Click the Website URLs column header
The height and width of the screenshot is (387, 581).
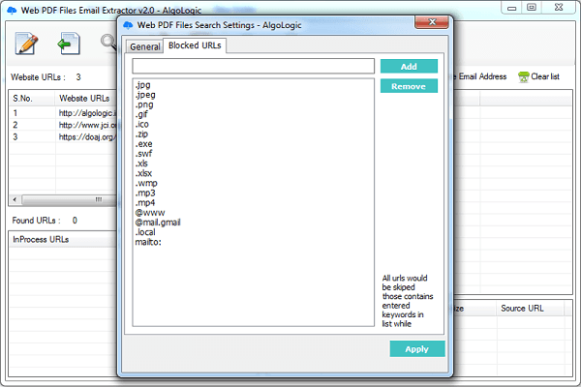(84, 99)
